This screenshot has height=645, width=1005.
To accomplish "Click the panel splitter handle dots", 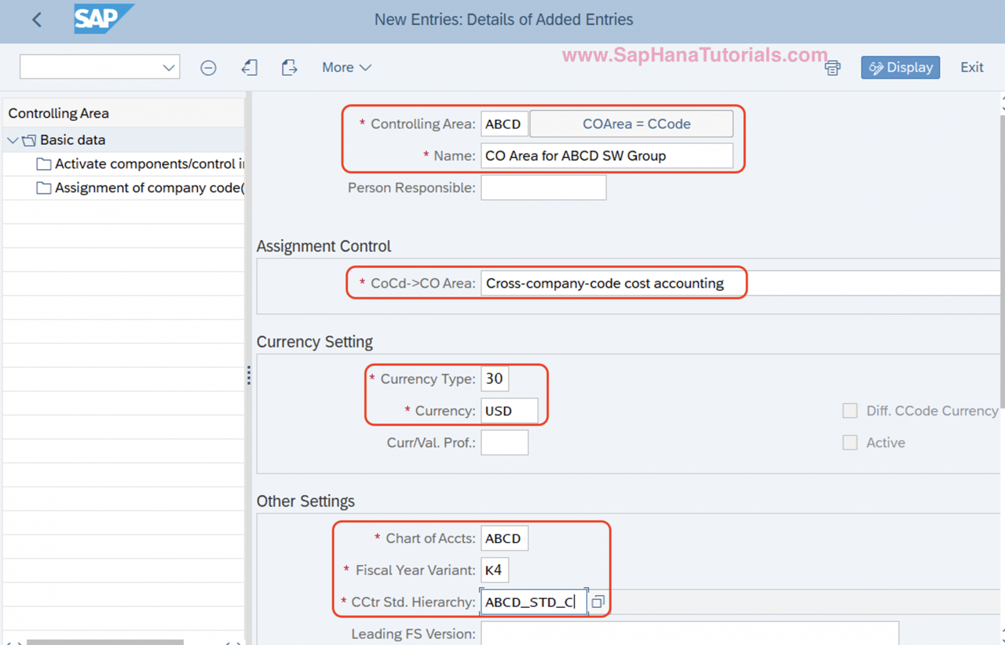I will [249, 375].
